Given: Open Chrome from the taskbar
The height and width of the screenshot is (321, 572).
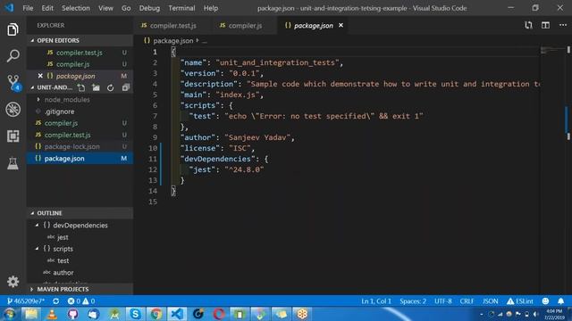Looking at the screenshot, I should coord(156,314).
